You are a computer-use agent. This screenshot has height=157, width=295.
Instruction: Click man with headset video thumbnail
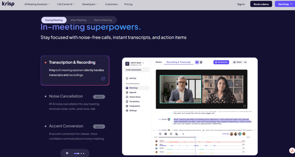180,89
